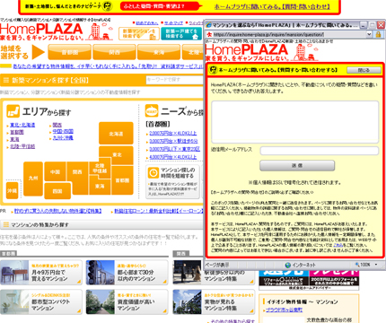Click 首都圏 block on the map
This screenshot has width=386, height=323.
click(x=122, y=180)
